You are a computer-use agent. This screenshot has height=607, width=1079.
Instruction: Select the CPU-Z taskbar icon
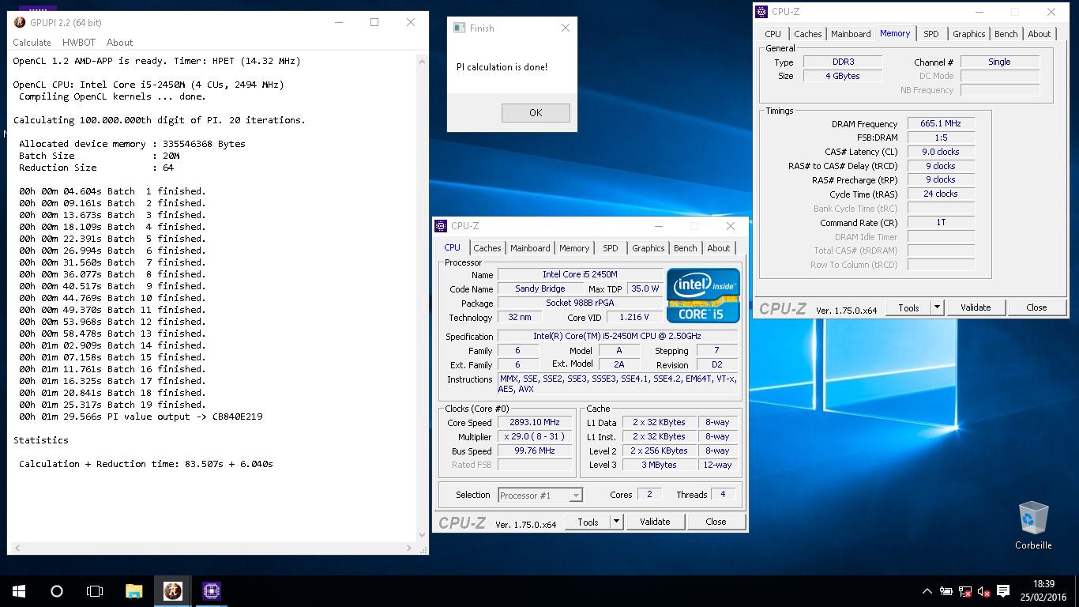(x=211, y=591)
